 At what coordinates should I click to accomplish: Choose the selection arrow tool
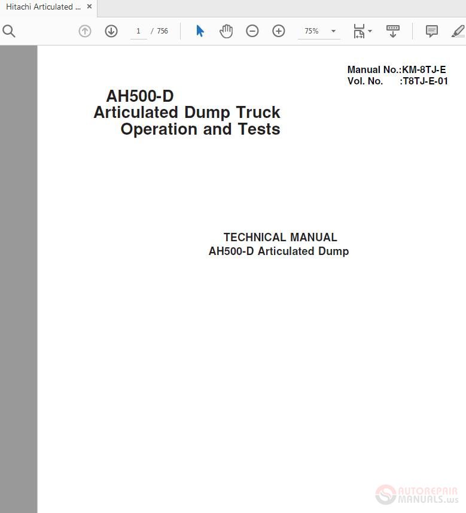[200, 31]
